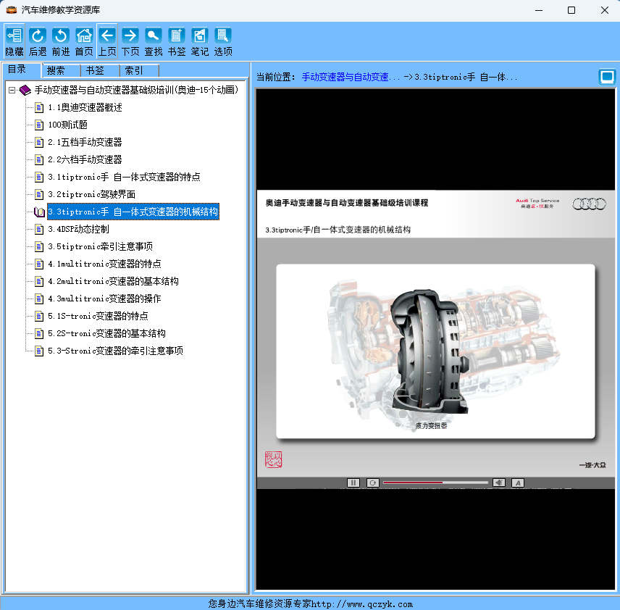Open 4.2multitronic变速器的基本结构 topic
Viewport: 620px width, 610px height.
(x=114, y=282)
